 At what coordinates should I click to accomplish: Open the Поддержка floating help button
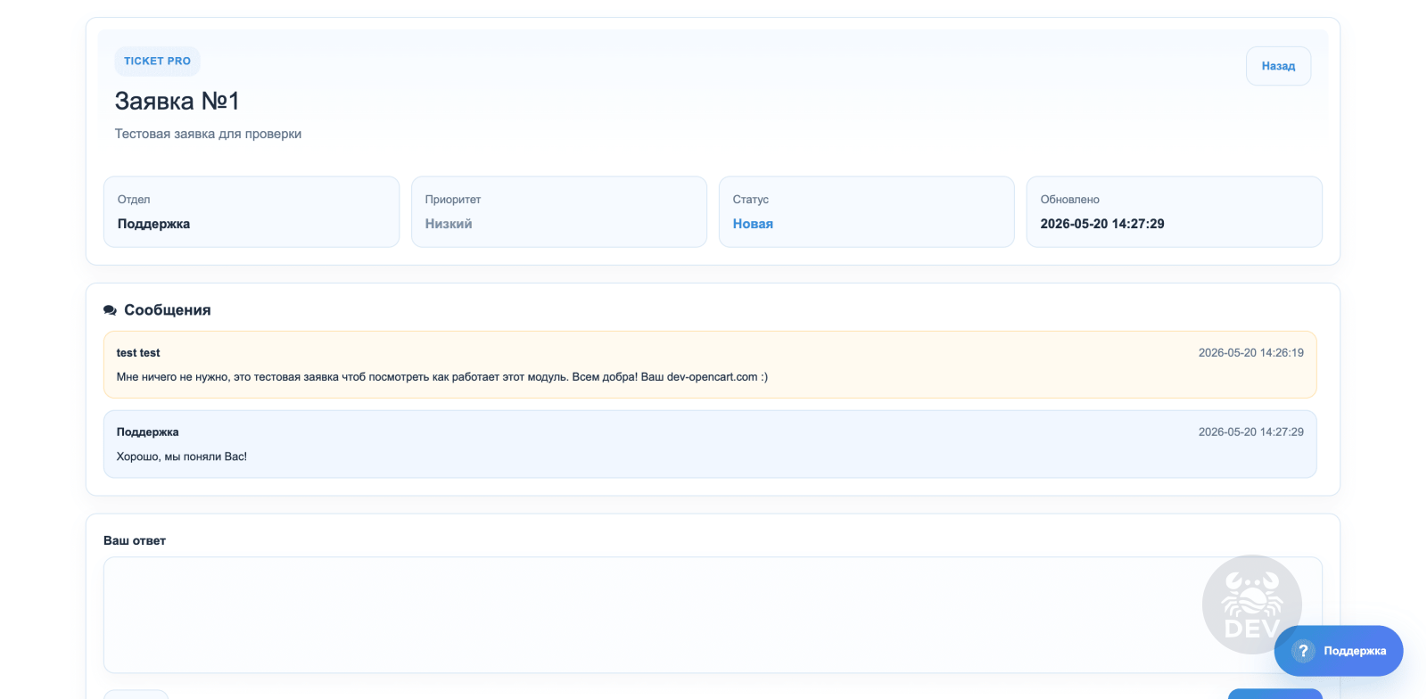point(1338,651)
